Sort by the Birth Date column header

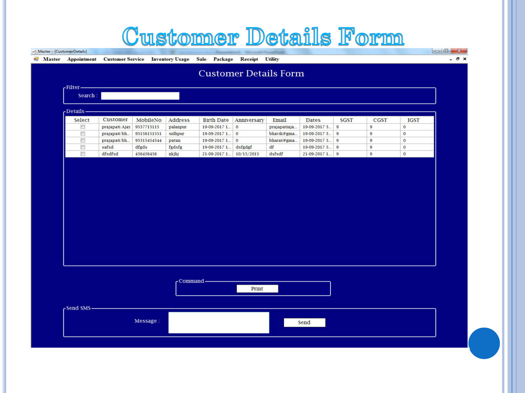(216, 120)
